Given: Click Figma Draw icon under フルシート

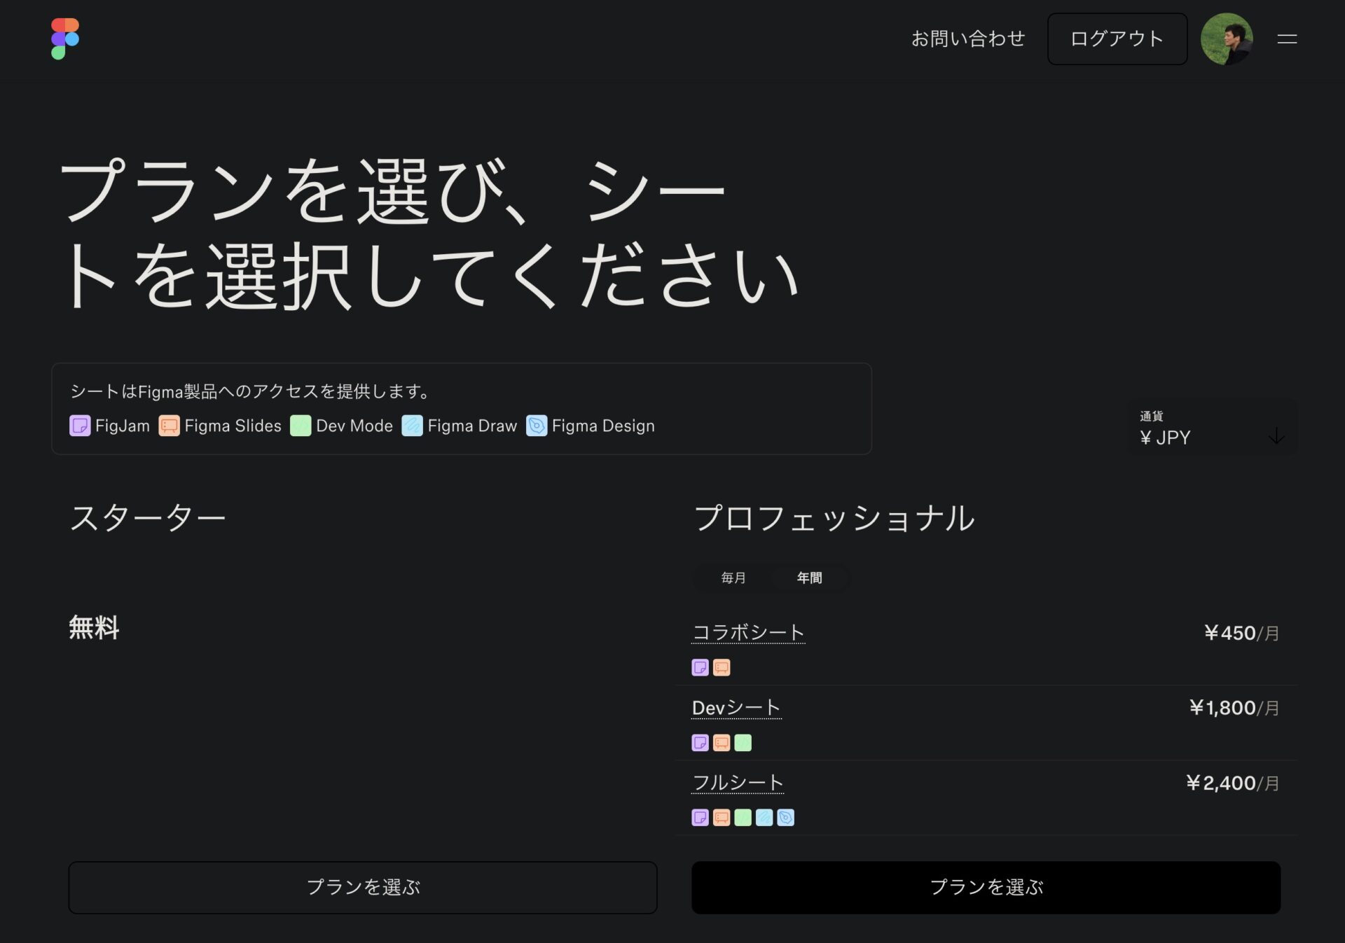Looking at the screenshot, I should click(764, 817).
